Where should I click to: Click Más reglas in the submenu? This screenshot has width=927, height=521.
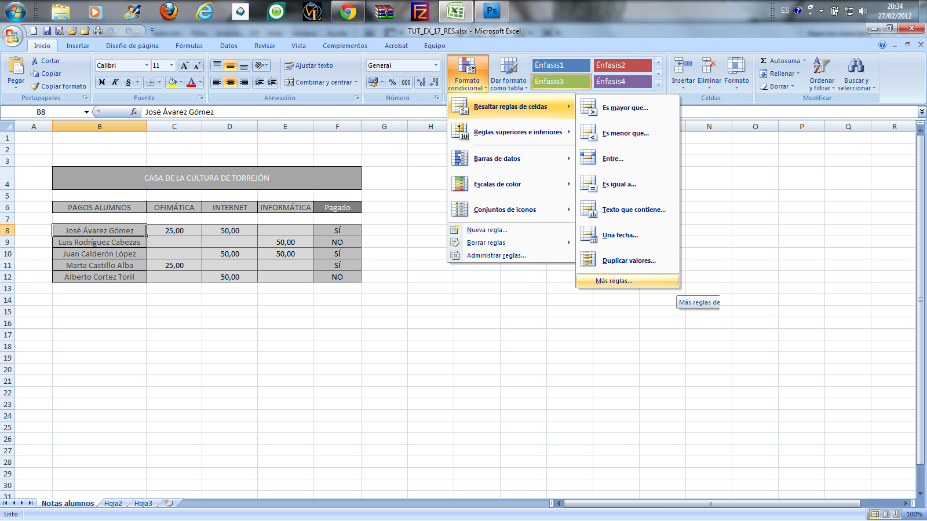tap(614, 281)
